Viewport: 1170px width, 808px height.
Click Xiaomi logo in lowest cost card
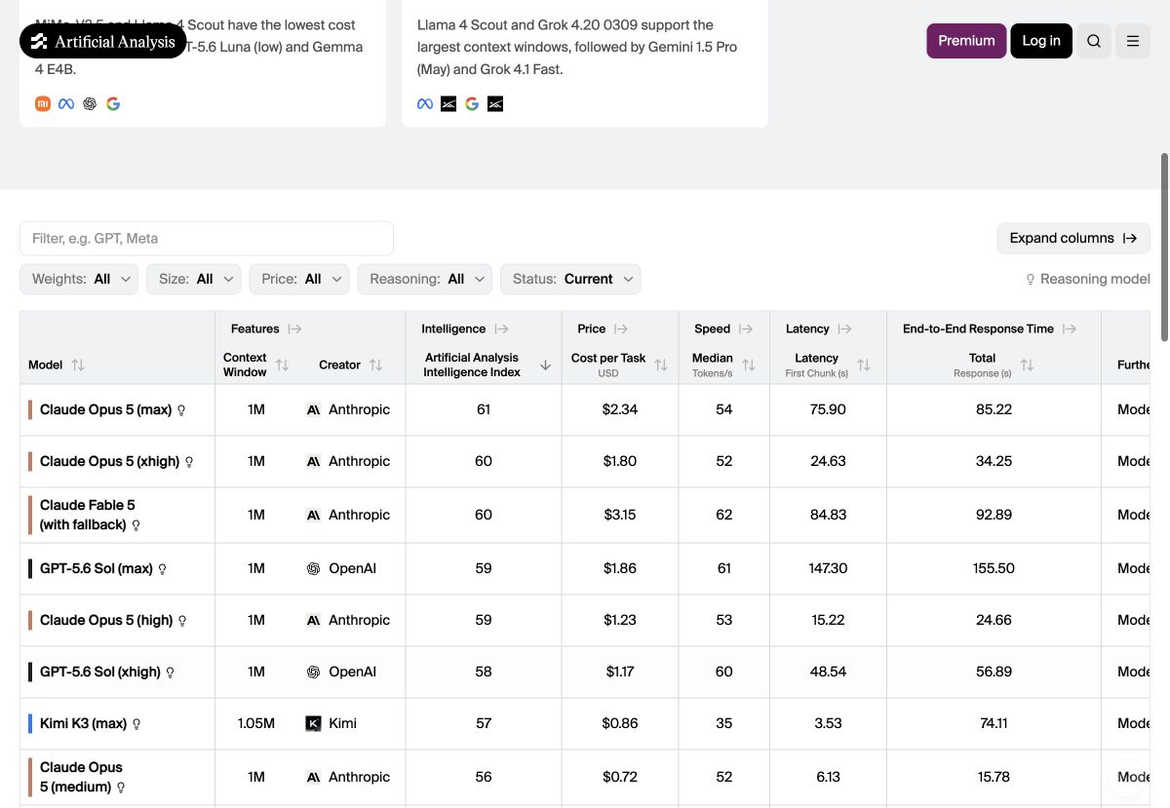[x=43, y=103]
